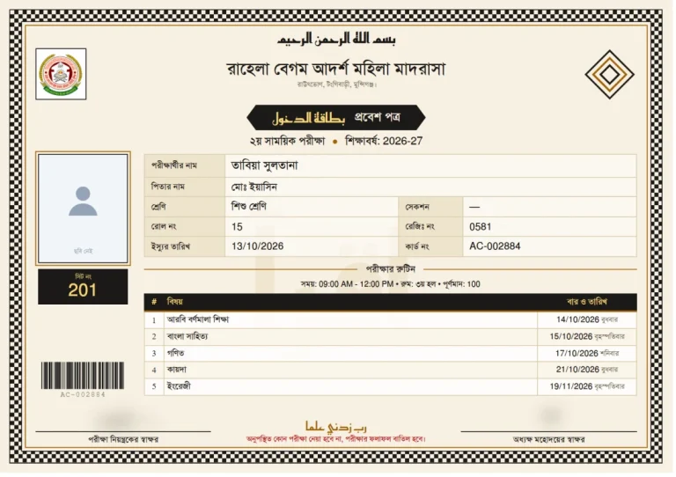Viewport: 676px width, 477px height.
Task: Click the barcode image
Action: pyautogui.click(x=83, y=376)
